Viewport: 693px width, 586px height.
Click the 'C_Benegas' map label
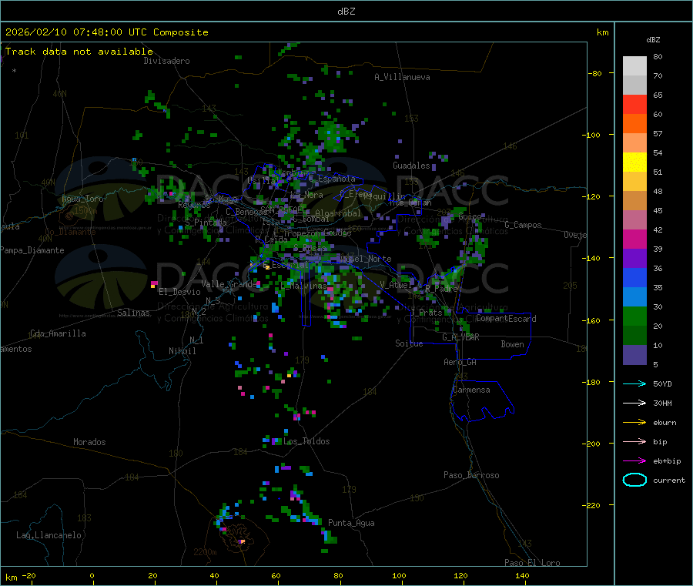coord(246,212)
